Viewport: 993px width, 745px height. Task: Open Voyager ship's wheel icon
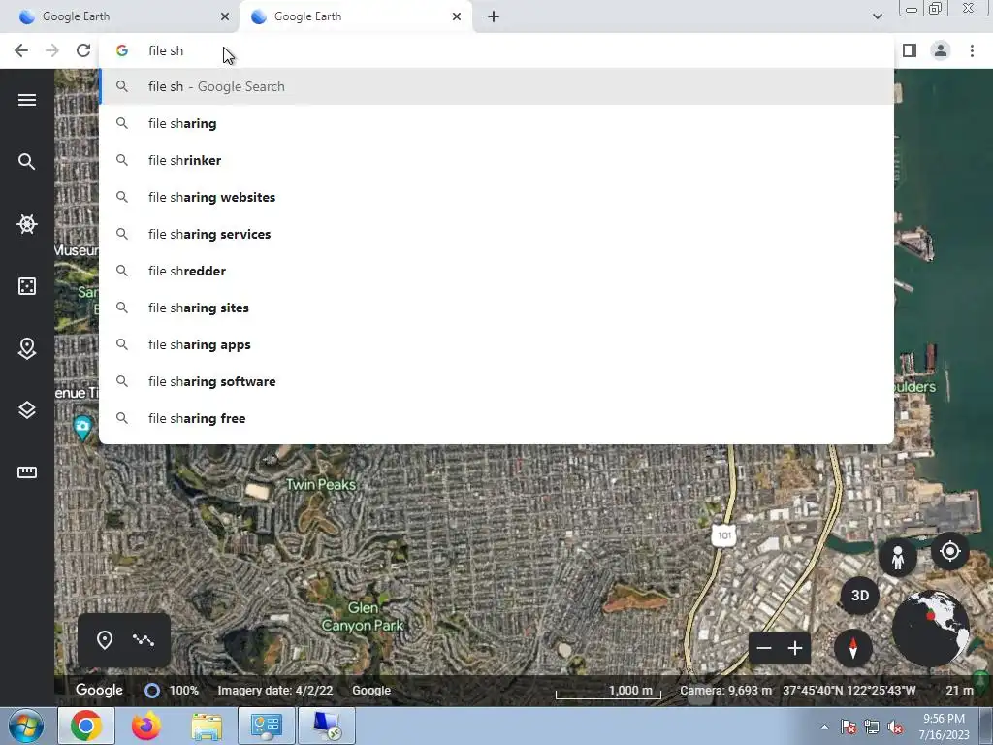click(26, 224)
